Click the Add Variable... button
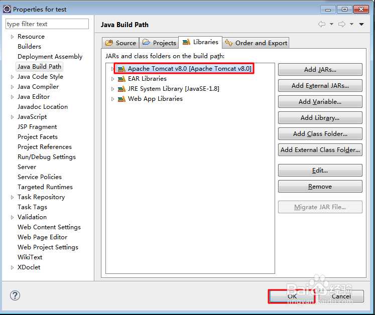The image size is (375, 315). tap(320, 102)
